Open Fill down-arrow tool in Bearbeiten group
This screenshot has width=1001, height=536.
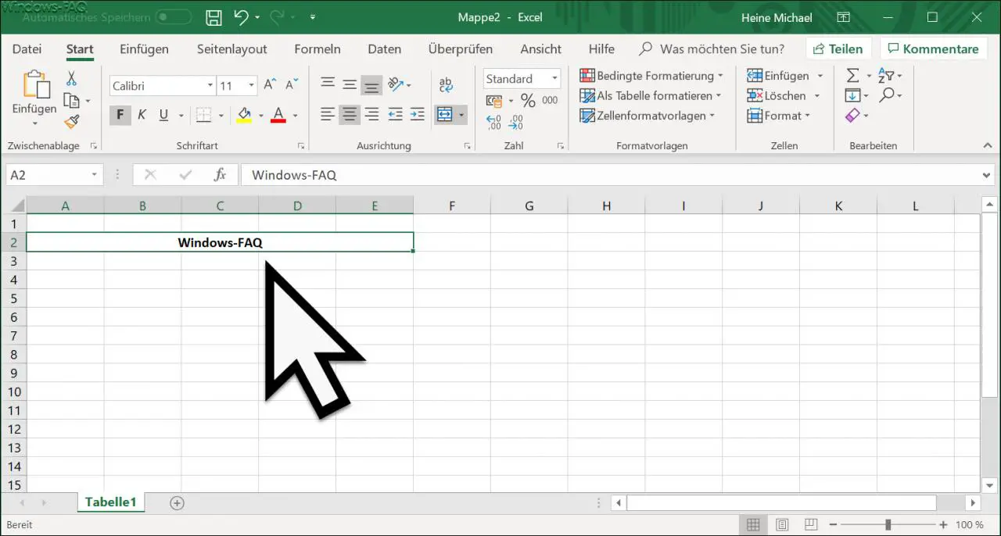click(x=852, y=95)
